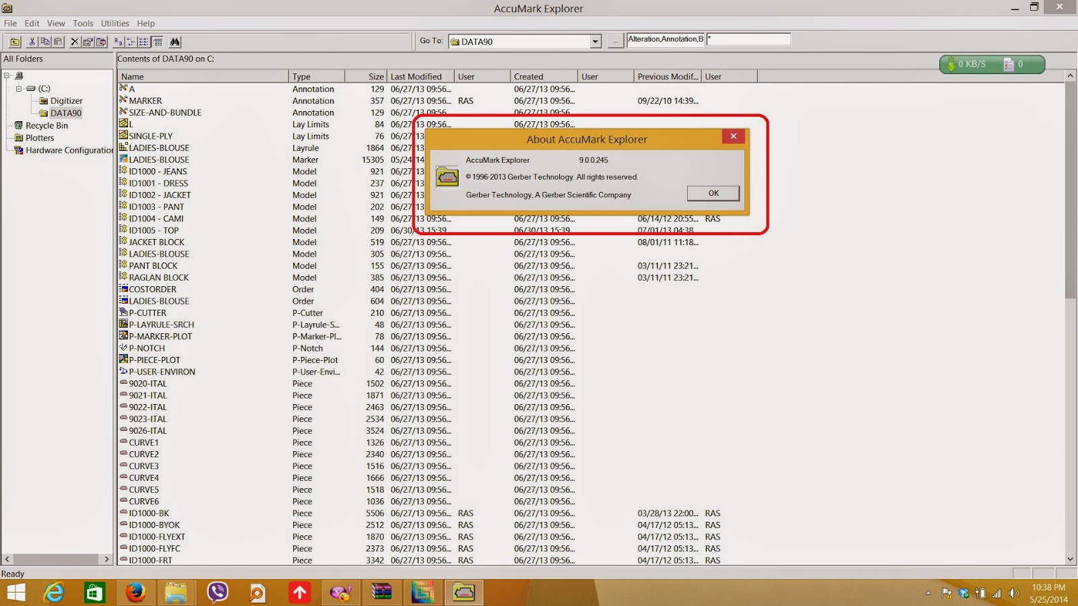Open File Explorer from the taskbar

(x=176, y=593)
